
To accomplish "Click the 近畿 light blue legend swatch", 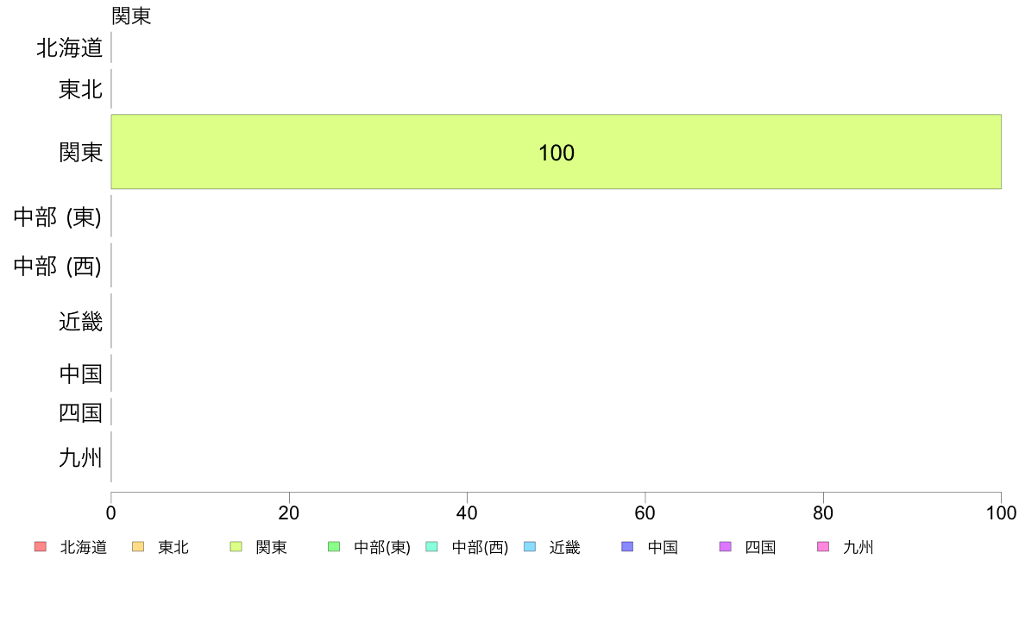I will tap(530, 547).
